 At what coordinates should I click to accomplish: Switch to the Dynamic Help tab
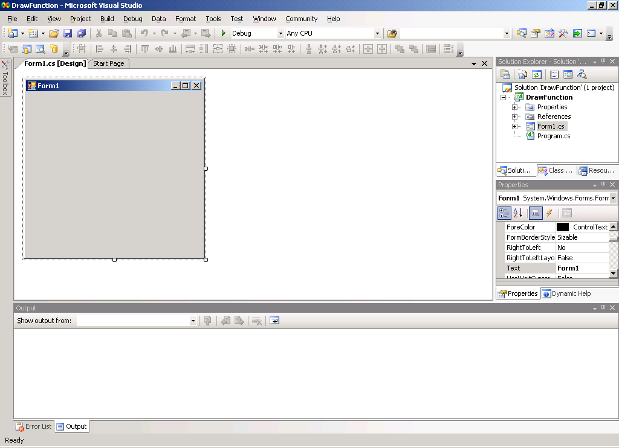pyautogui.click(x=566, y=293)
